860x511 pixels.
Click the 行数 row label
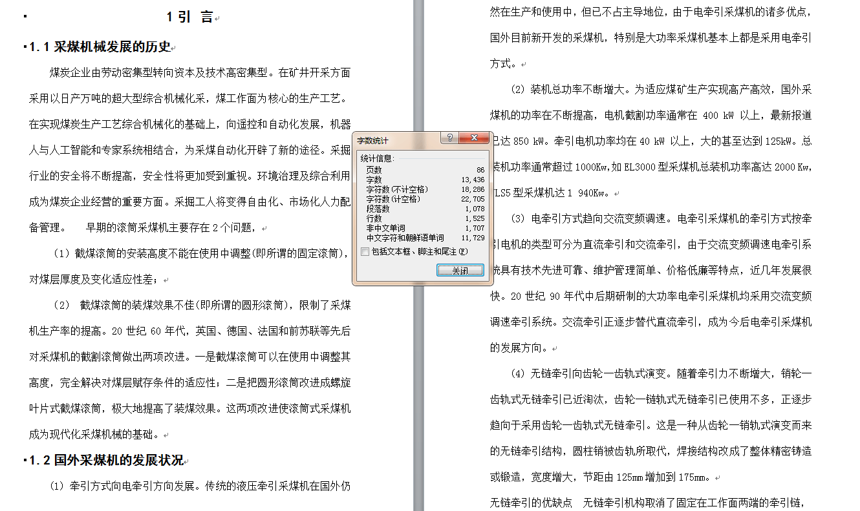click(x=374, y=218)
